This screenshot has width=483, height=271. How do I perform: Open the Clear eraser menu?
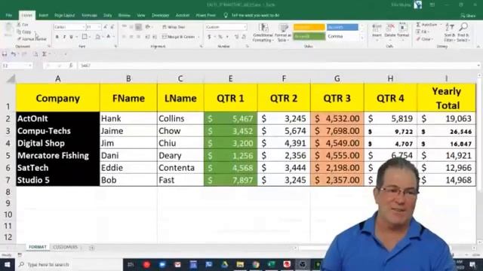point(424,39)
